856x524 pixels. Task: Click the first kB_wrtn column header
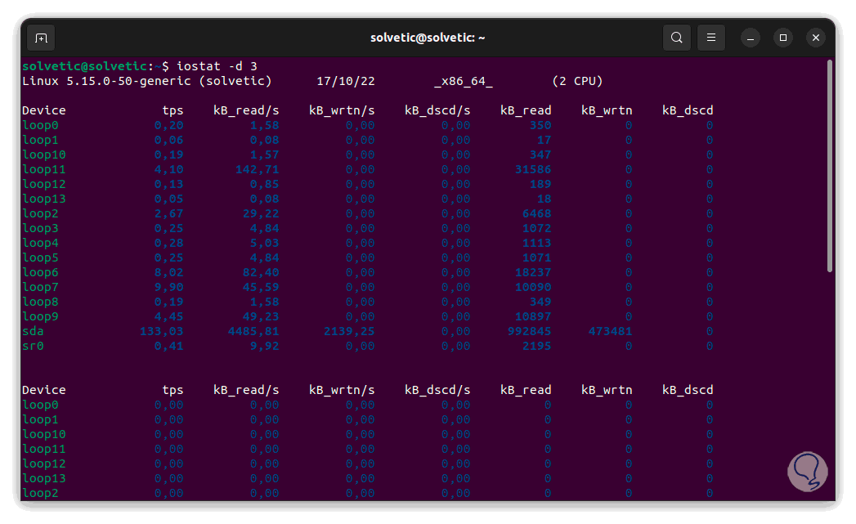(x=607, y=110)
